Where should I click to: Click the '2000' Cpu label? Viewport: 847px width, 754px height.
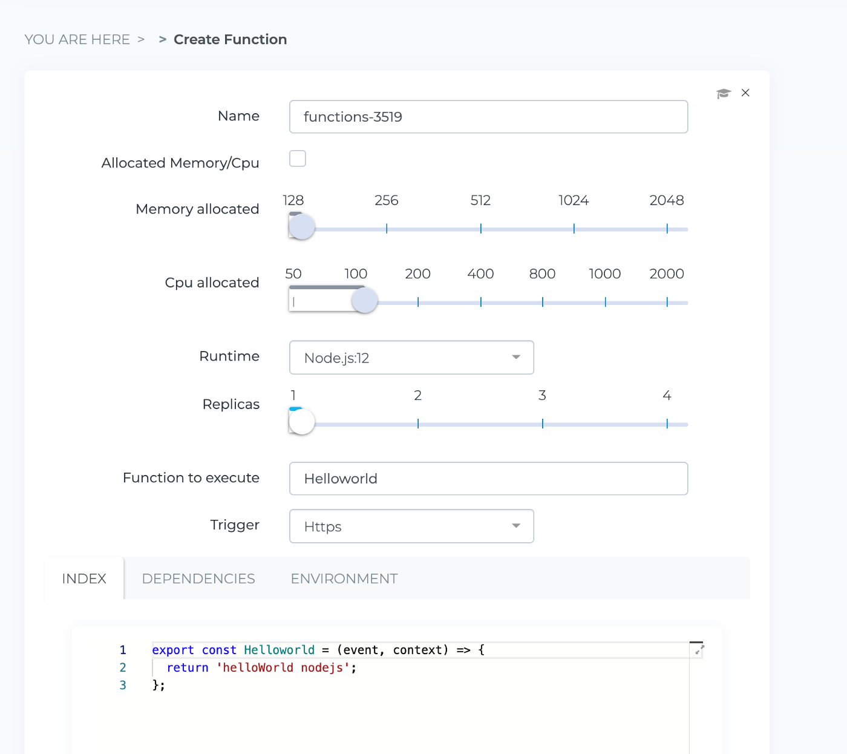click(x=667, y=274)
